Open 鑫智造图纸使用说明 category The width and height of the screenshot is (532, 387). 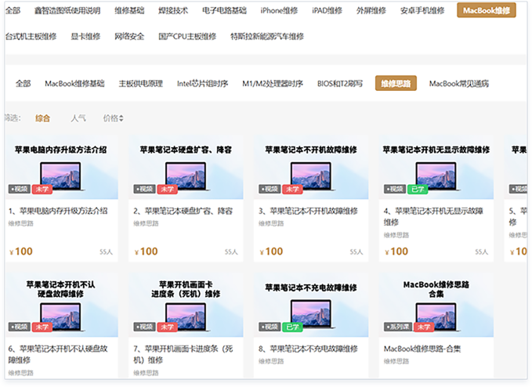pyautogui.click(x=67, y=10)
